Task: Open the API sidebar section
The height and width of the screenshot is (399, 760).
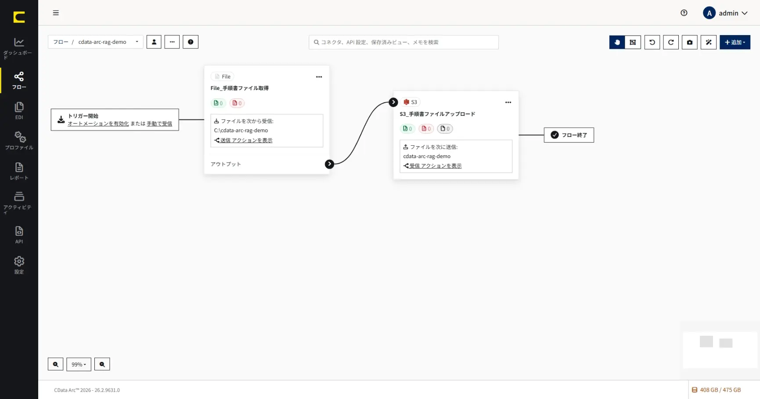Action: click(x=19, y=234)
